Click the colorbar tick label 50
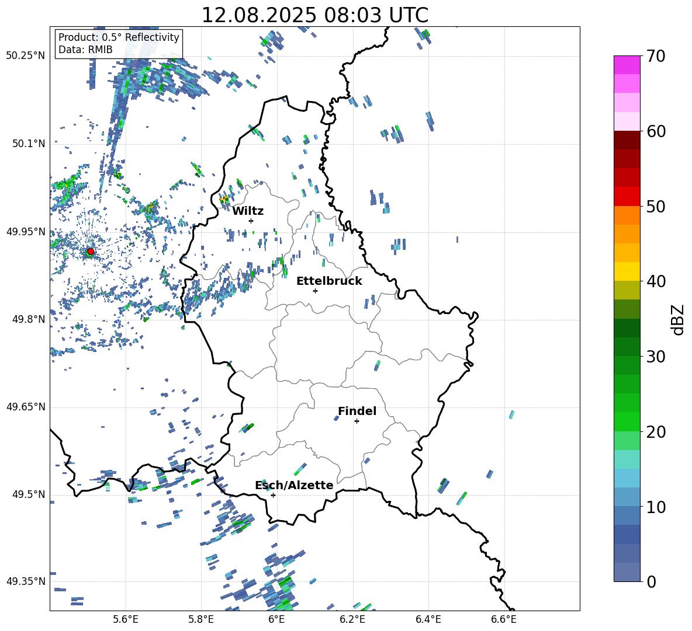 coord(656,206)
